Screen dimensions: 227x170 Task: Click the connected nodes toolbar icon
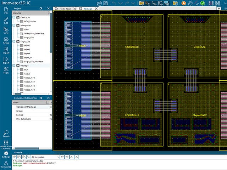click(x=217, y=3)
